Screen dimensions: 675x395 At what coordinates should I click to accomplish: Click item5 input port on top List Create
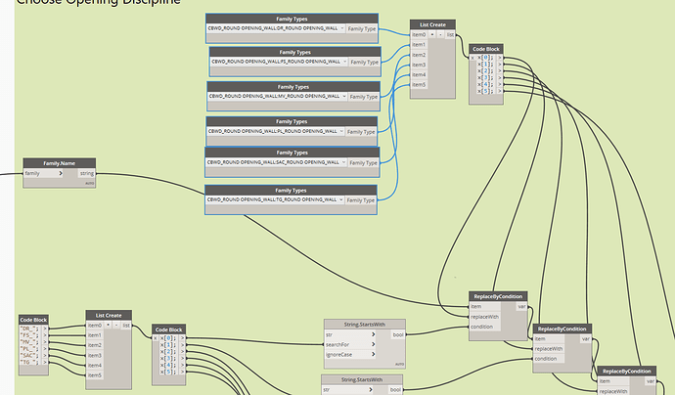(x=419, y=84)
